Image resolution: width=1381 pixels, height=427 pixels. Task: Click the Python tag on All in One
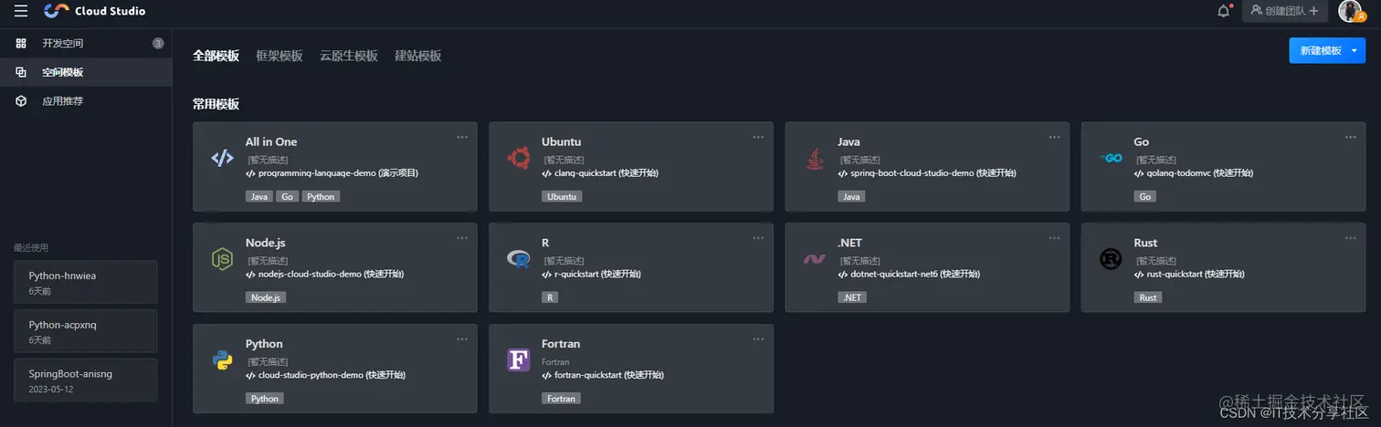(321, 196)
